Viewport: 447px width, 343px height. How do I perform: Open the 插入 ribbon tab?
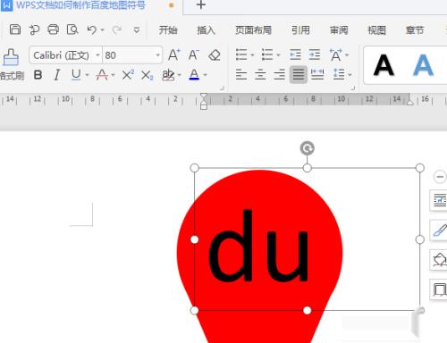pyautogui.click(x=206, y=30)
